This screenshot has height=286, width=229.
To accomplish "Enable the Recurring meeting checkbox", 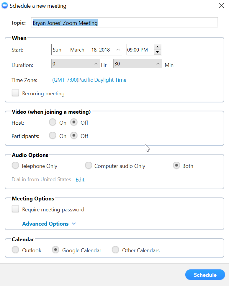I will pyautogui.click(x=15, y=93).
